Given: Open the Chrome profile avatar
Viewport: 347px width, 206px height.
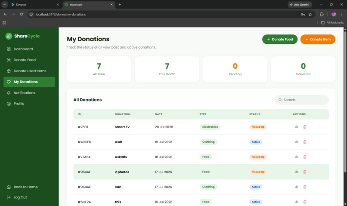Looking at the screenshot, I should tap(334, 14).
